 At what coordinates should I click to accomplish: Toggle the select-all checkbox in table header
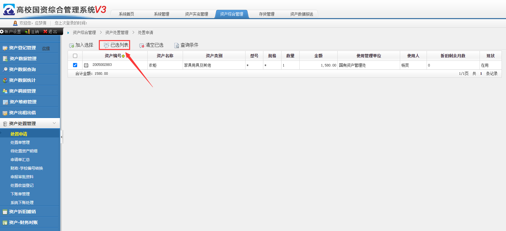[x=75, y=56]
